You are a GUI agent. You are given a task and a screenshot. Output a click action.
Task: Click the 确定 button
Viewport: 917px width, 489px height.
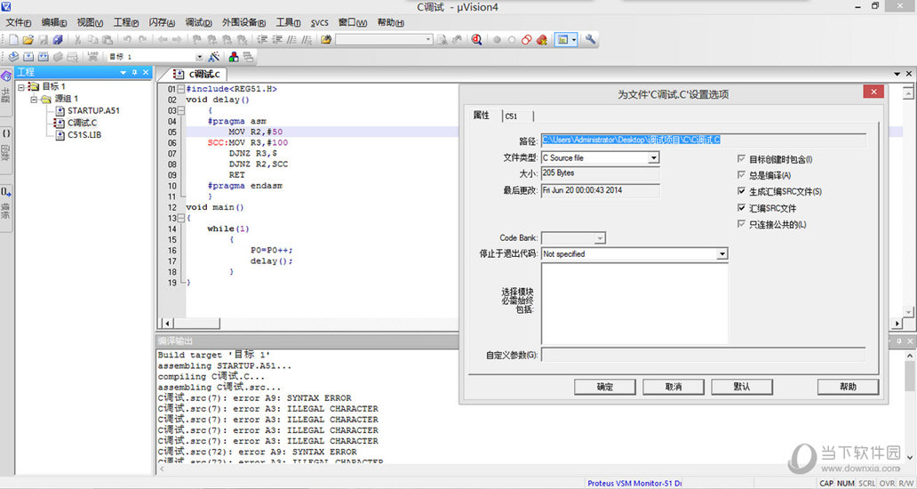(604, 387)
